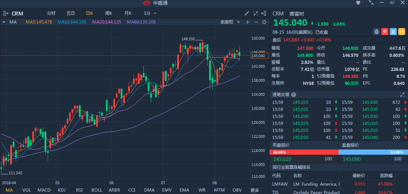Open the skin theme shirt icon
Image resolution: width=408 pixels, height=194 pixels.
(358, 3)
